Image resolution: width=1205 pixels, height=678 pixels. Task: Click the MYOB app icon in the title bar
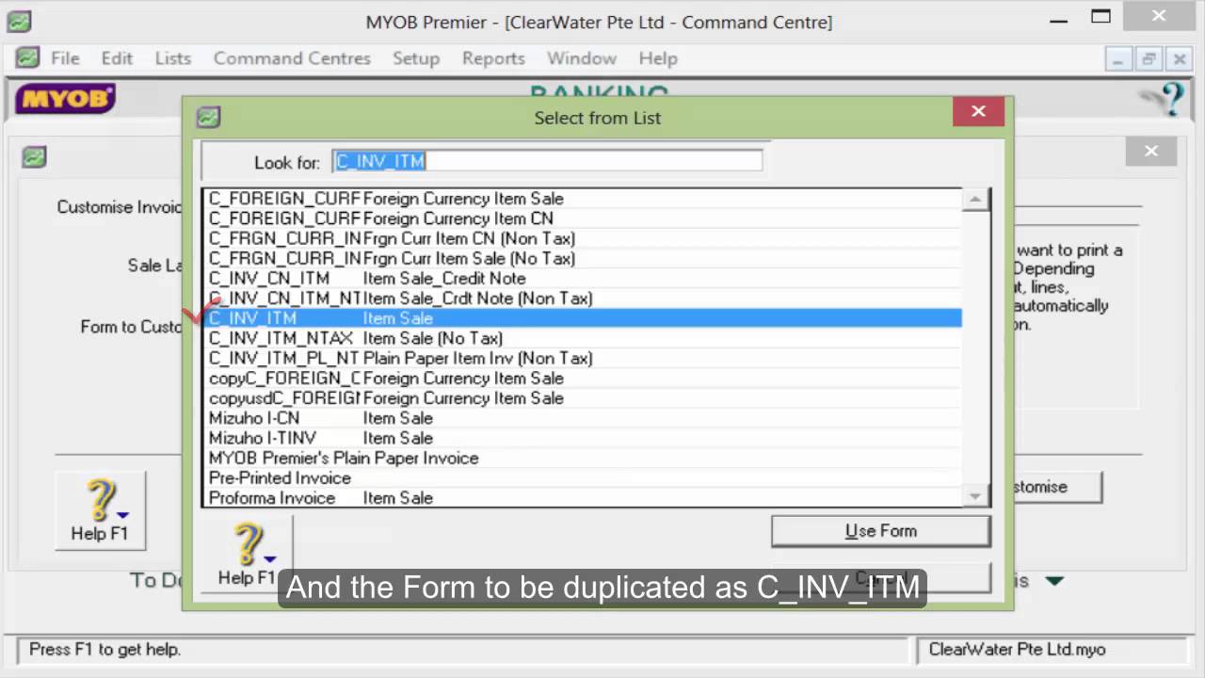pyautogui.click(x=19, y=21)
